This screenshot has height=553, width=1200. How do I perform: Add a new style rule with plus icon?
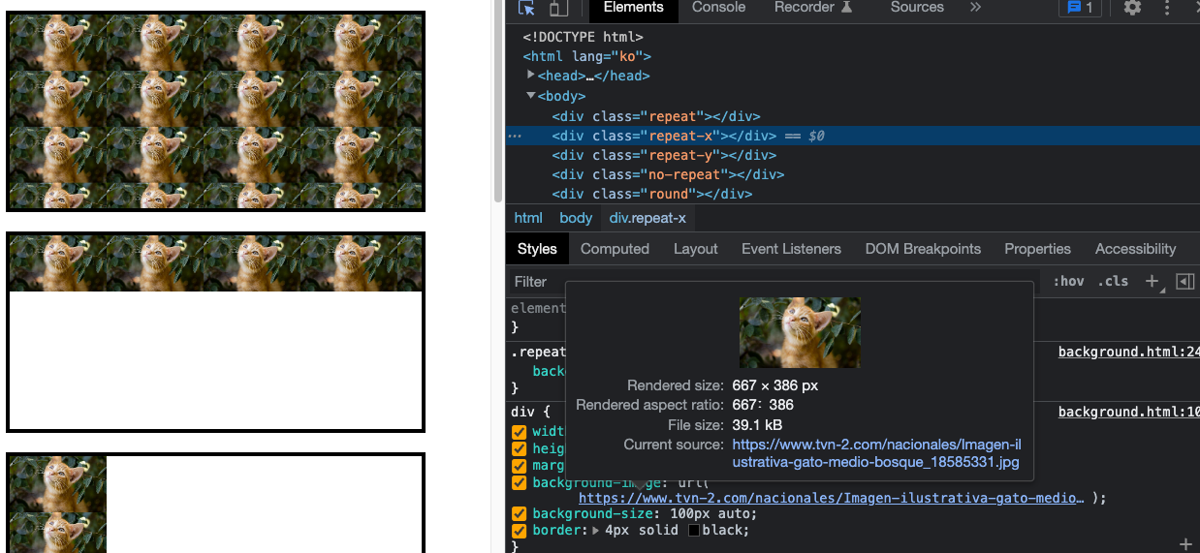click(x=1153, y=281)
